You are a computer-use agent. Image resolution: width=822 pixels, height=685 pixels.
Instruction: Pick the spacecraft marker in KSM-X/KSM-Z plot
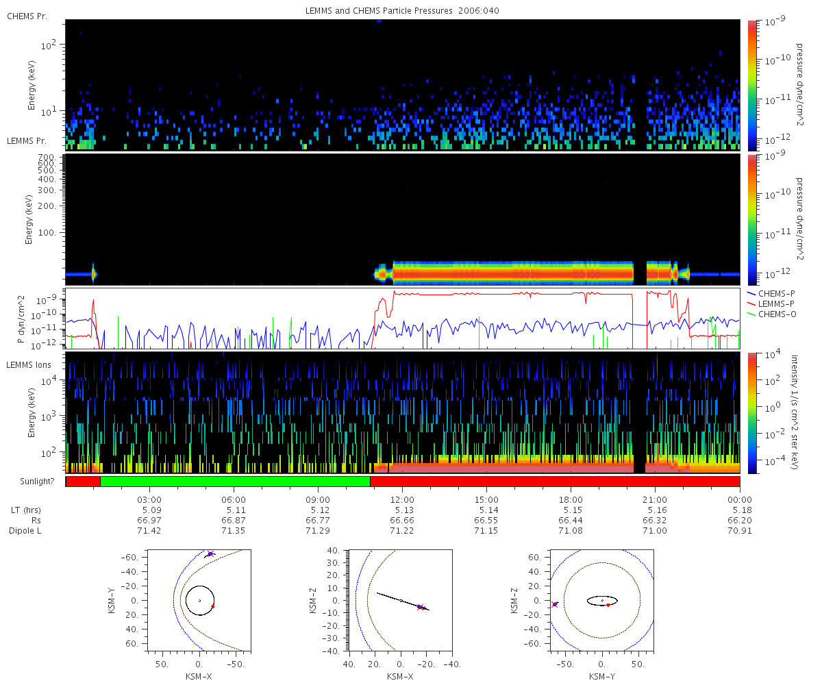[x=420, y=607]
